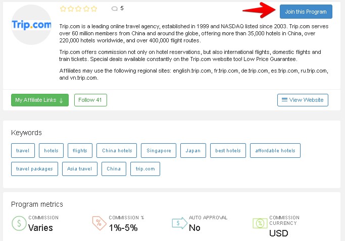
Task: Select the 'travel' keyword tag
Action: [23, 150]
